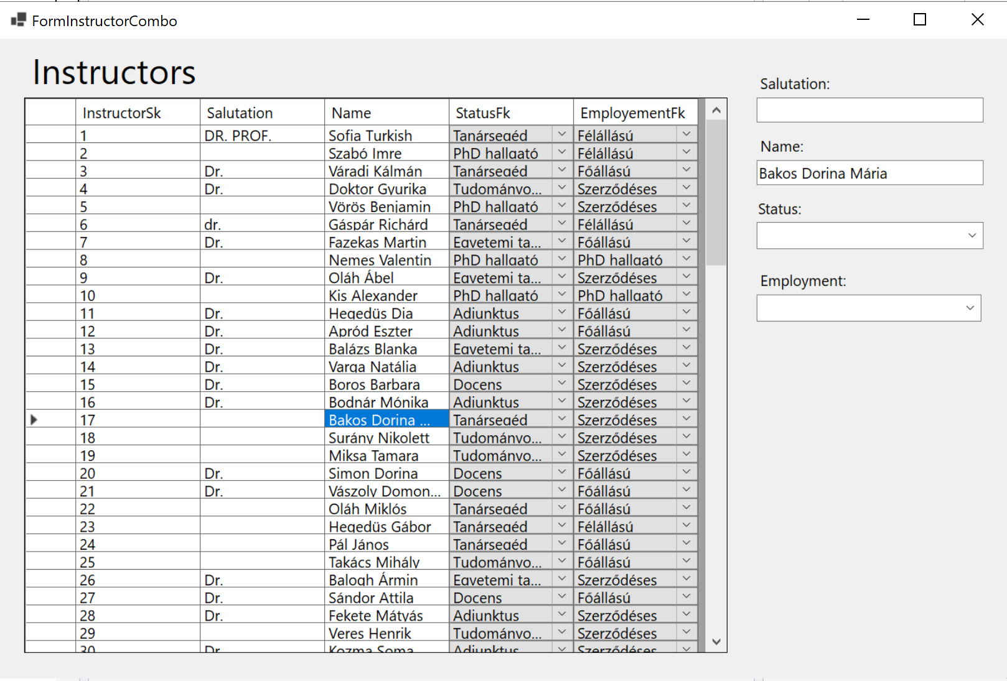
Task: Expand the StatusFk dropdown for Sofia Turkish
Action: (x=562, y=134)
